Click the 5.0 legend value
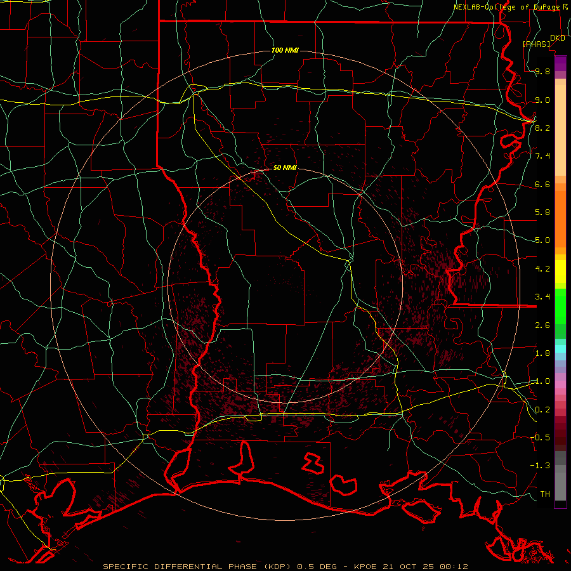The height and width of the screenshot is (571, 571). tap(542, 240)
